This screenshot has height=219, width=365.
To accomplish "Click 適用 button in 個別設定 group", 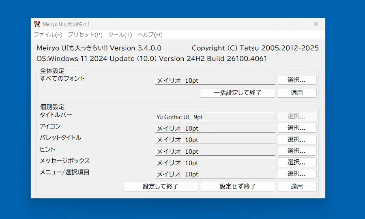I will [297, 187].
